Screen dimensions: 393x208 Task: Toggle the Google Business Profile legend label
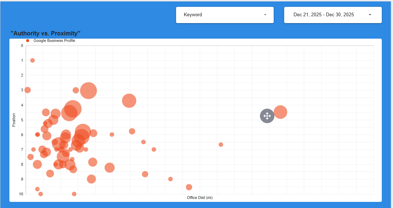(x=54, y=41)
